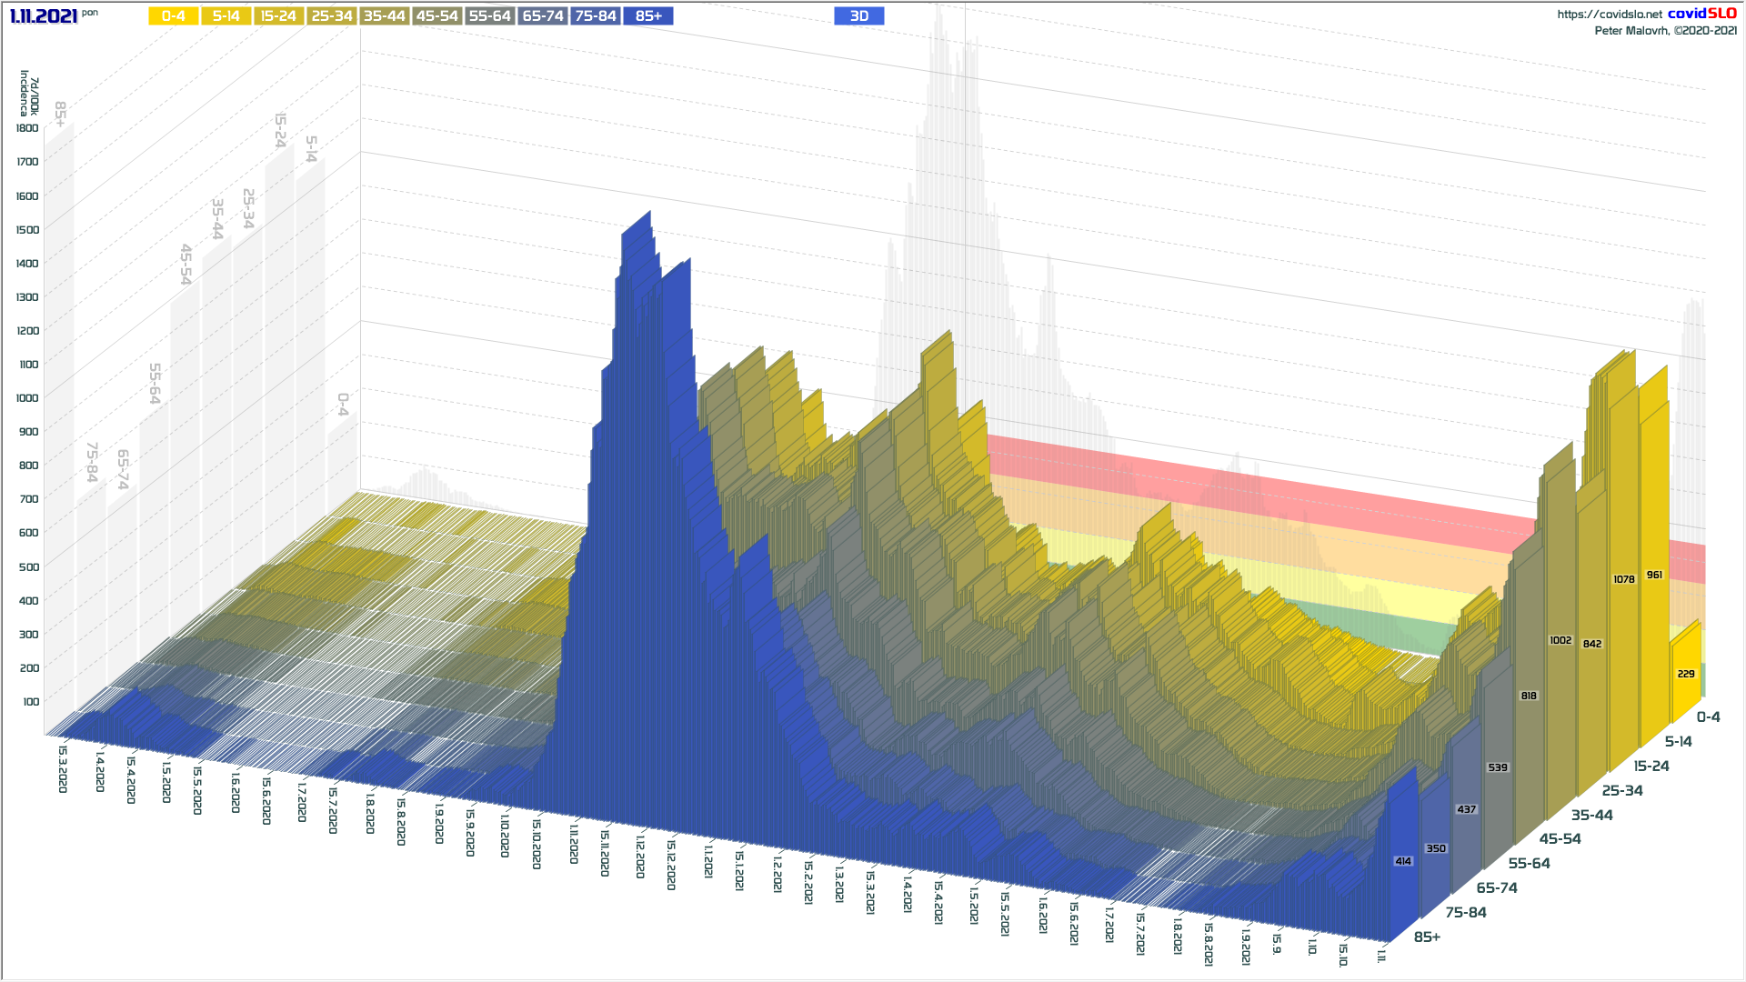Toggle the 5-14 age group button
The height and width of the screenshot is (982, 1746).
coord(226,15)
